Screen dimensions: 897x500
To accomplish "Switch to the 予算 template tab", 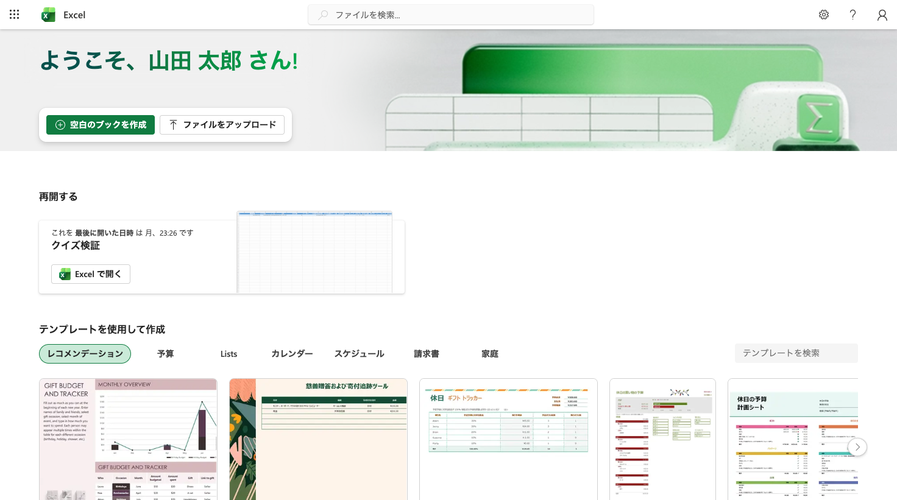I will (165, 354).
